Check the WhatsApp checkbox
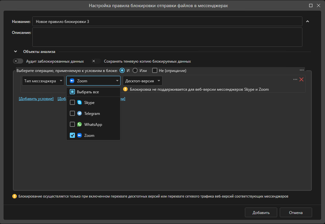The height and width of the screenshot is (224, 325). tap(72, 124)
